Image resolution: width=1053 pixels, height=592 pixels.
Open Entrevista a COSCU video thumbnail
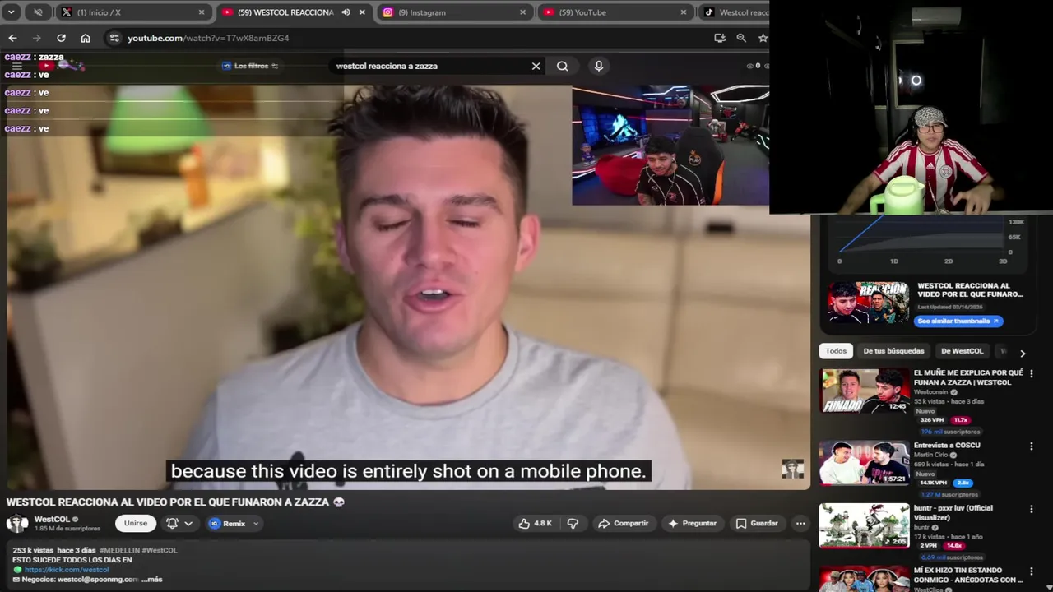click(864, 463)
